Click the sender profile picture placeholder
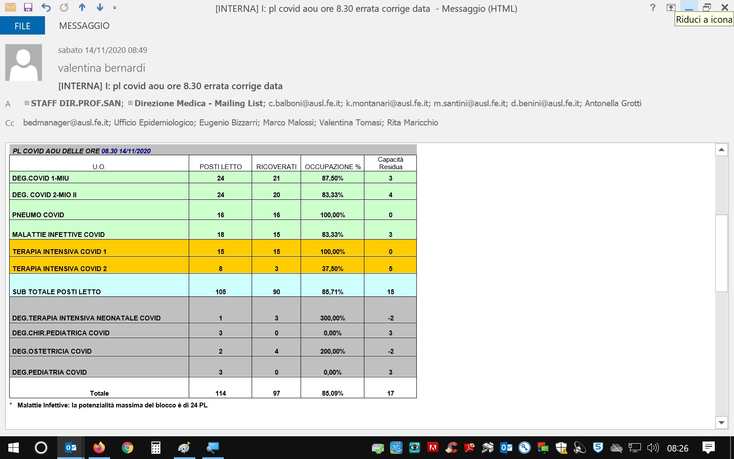This screenshot has width=734, height=459. [x=24, y=63]
